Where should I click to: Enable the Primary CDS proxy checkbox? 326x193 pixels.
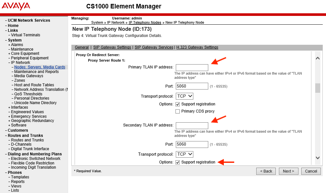[177, 112]
